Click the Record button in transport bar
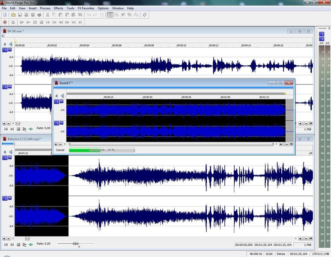This screenshot has height=257, width=331. pos(5,22)
